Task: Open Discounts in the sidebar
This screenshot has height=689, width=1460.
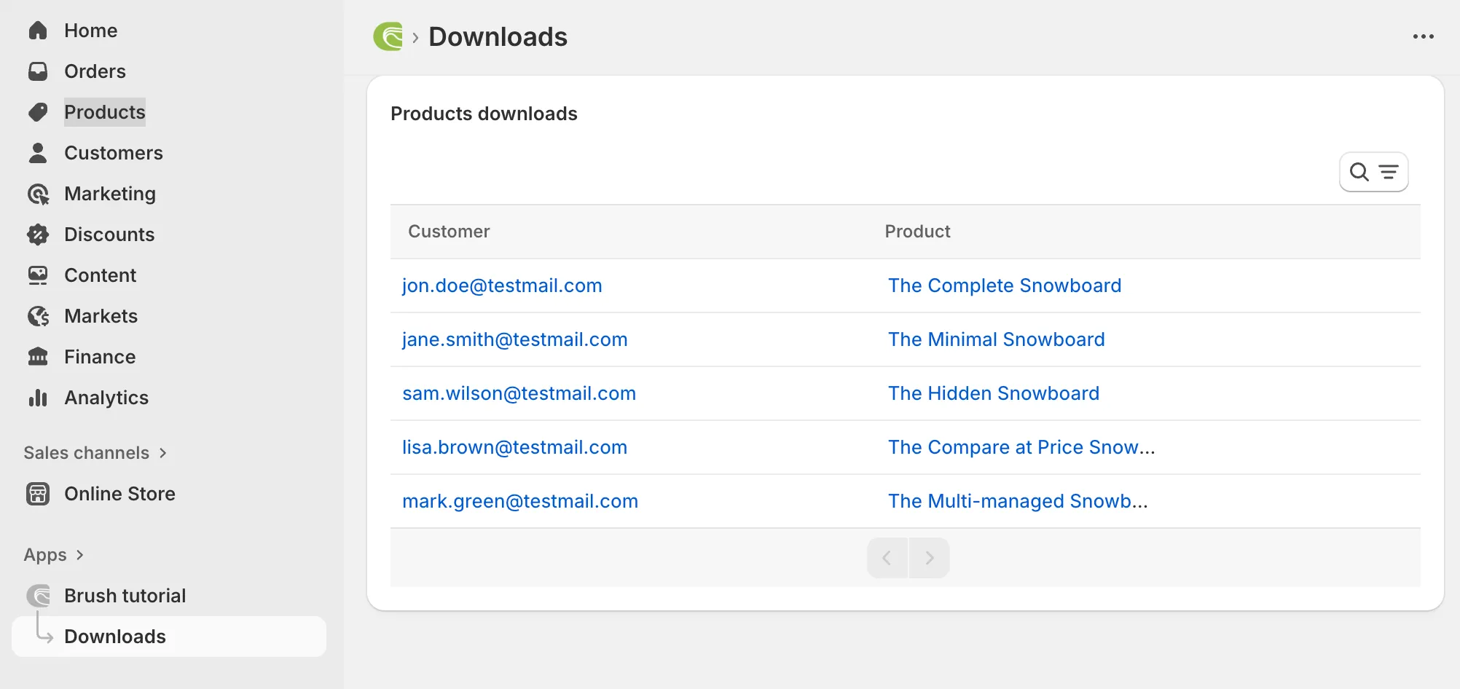Action: pos(109,235)
